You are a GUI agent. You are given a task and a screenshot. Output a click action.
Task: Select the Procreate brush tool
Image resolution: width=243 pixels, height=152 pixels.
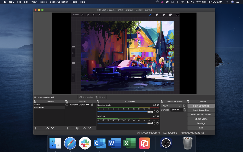(150, 15)
